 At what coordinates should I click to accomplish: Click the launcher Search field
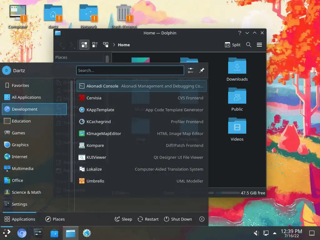click(130, 70)
